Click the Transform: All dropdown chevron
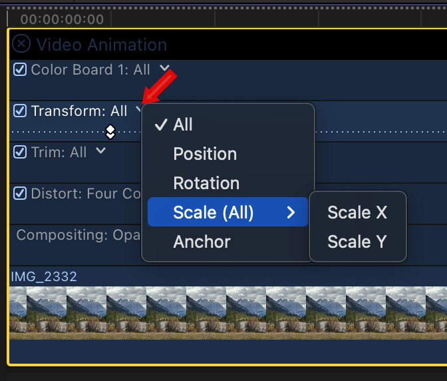 [x=138, y=110]
